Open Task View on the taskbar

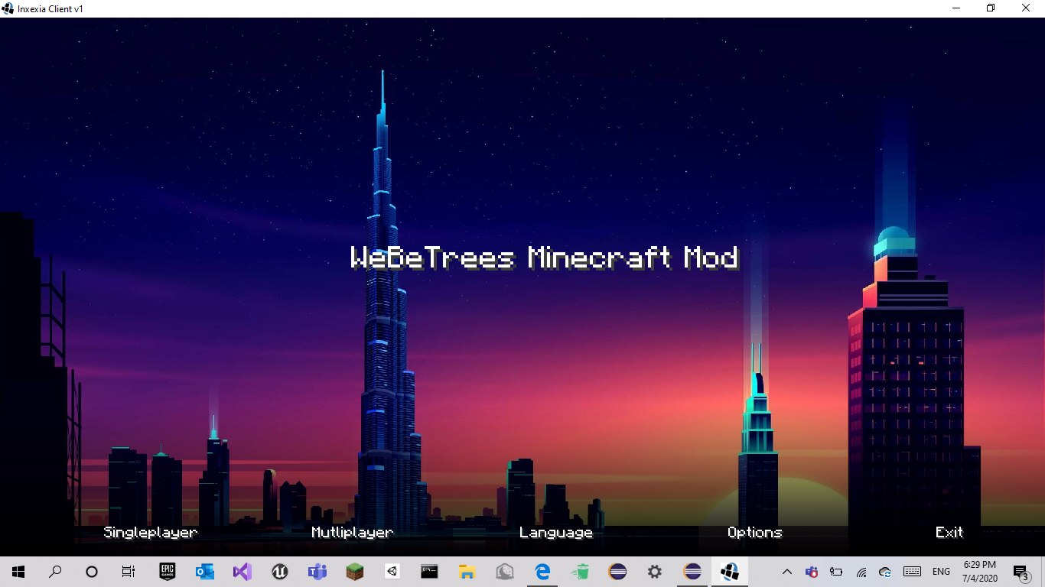coord(129,572)
